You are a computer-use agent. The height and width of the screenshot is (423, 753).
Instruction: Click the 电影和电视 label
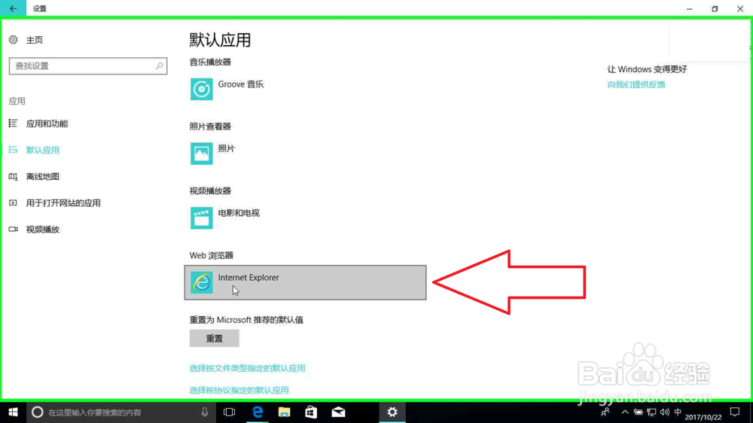coord(239,213)
